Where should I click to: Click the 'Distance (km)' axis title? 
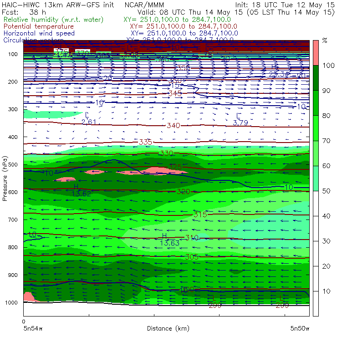(168, 328)
